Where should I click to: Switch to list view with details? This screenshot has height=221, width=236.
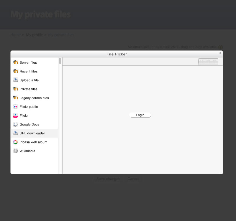click(x=208, y=62)
